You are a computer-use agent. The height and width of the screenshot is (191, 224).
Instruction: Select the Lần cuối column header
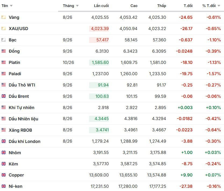[x=101, y=6]
